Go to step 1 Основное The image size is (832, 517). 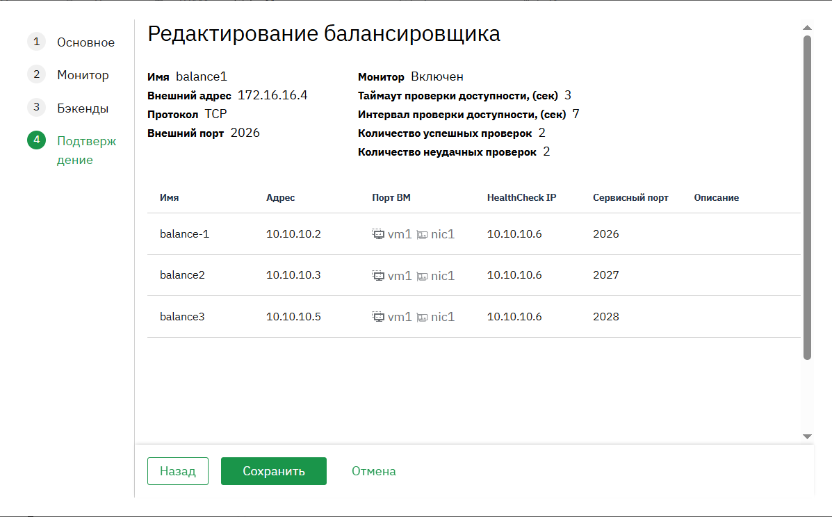(x=85, y=42)
